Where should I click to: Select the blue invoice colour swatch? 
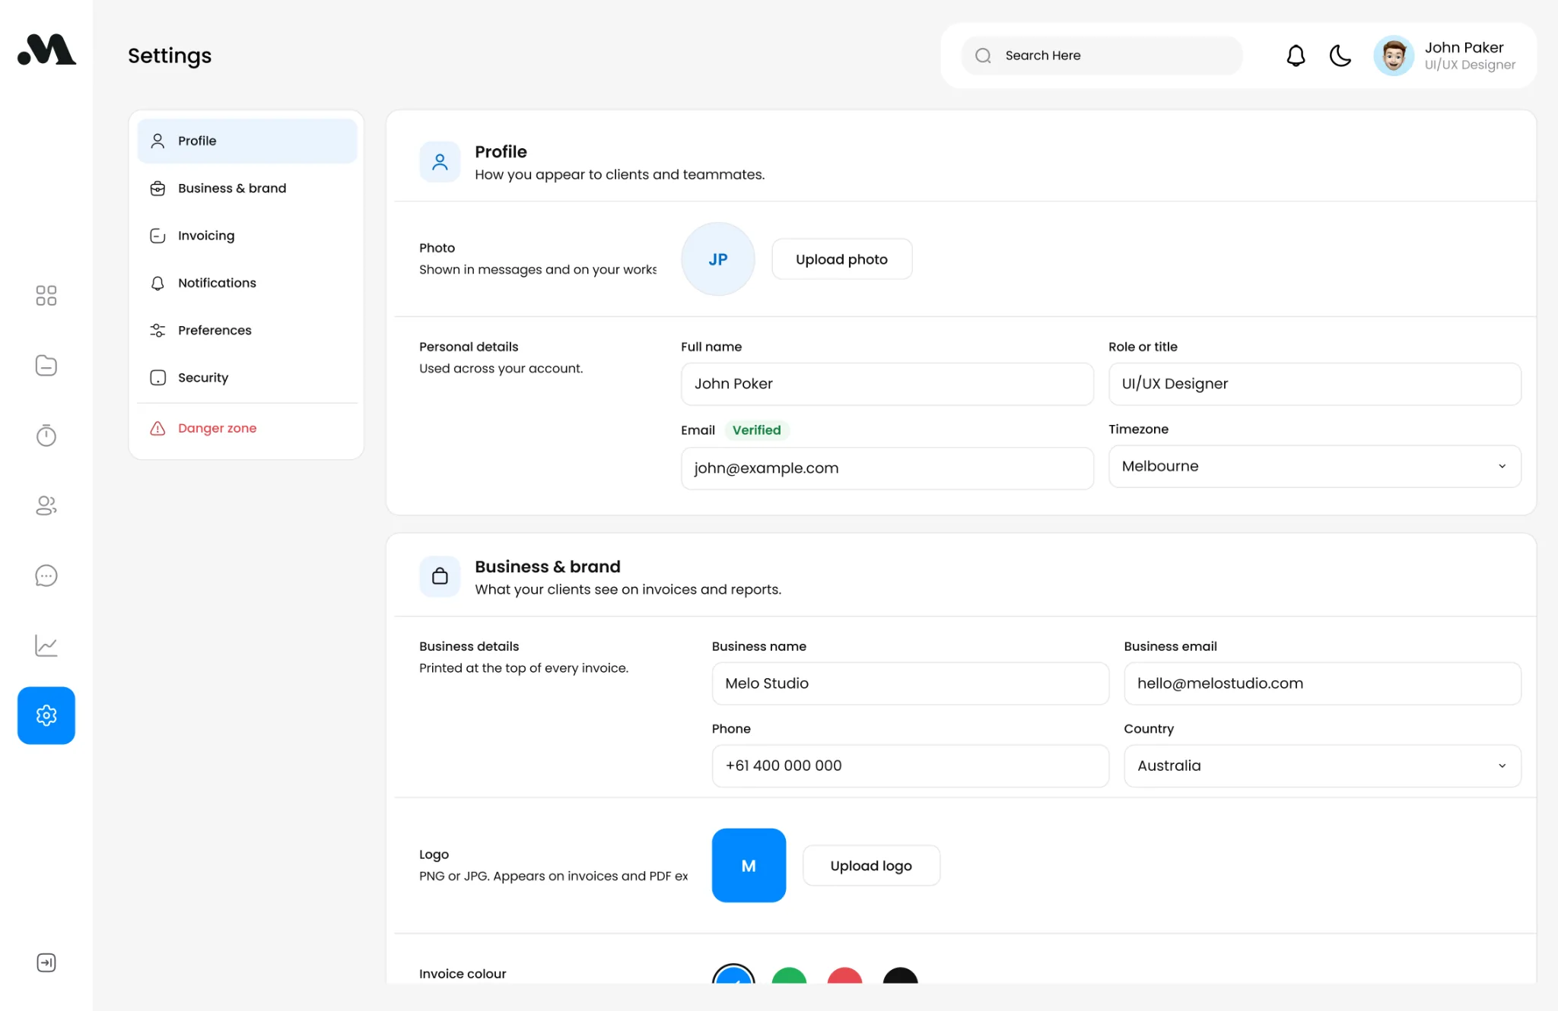[733, 975]
